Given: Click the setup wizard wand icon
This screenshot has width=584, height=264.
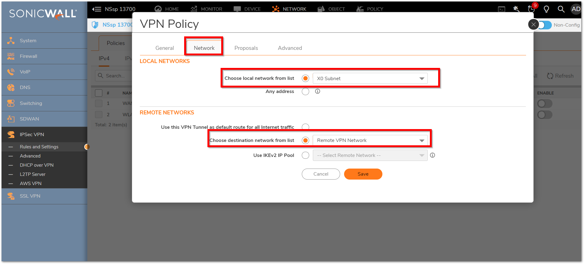Looking at the screenshot, I should pos(516,9).
